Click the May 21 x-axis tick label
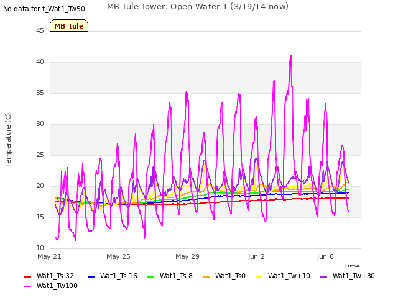This screenshot has height=298, width=398. [50, 256]
